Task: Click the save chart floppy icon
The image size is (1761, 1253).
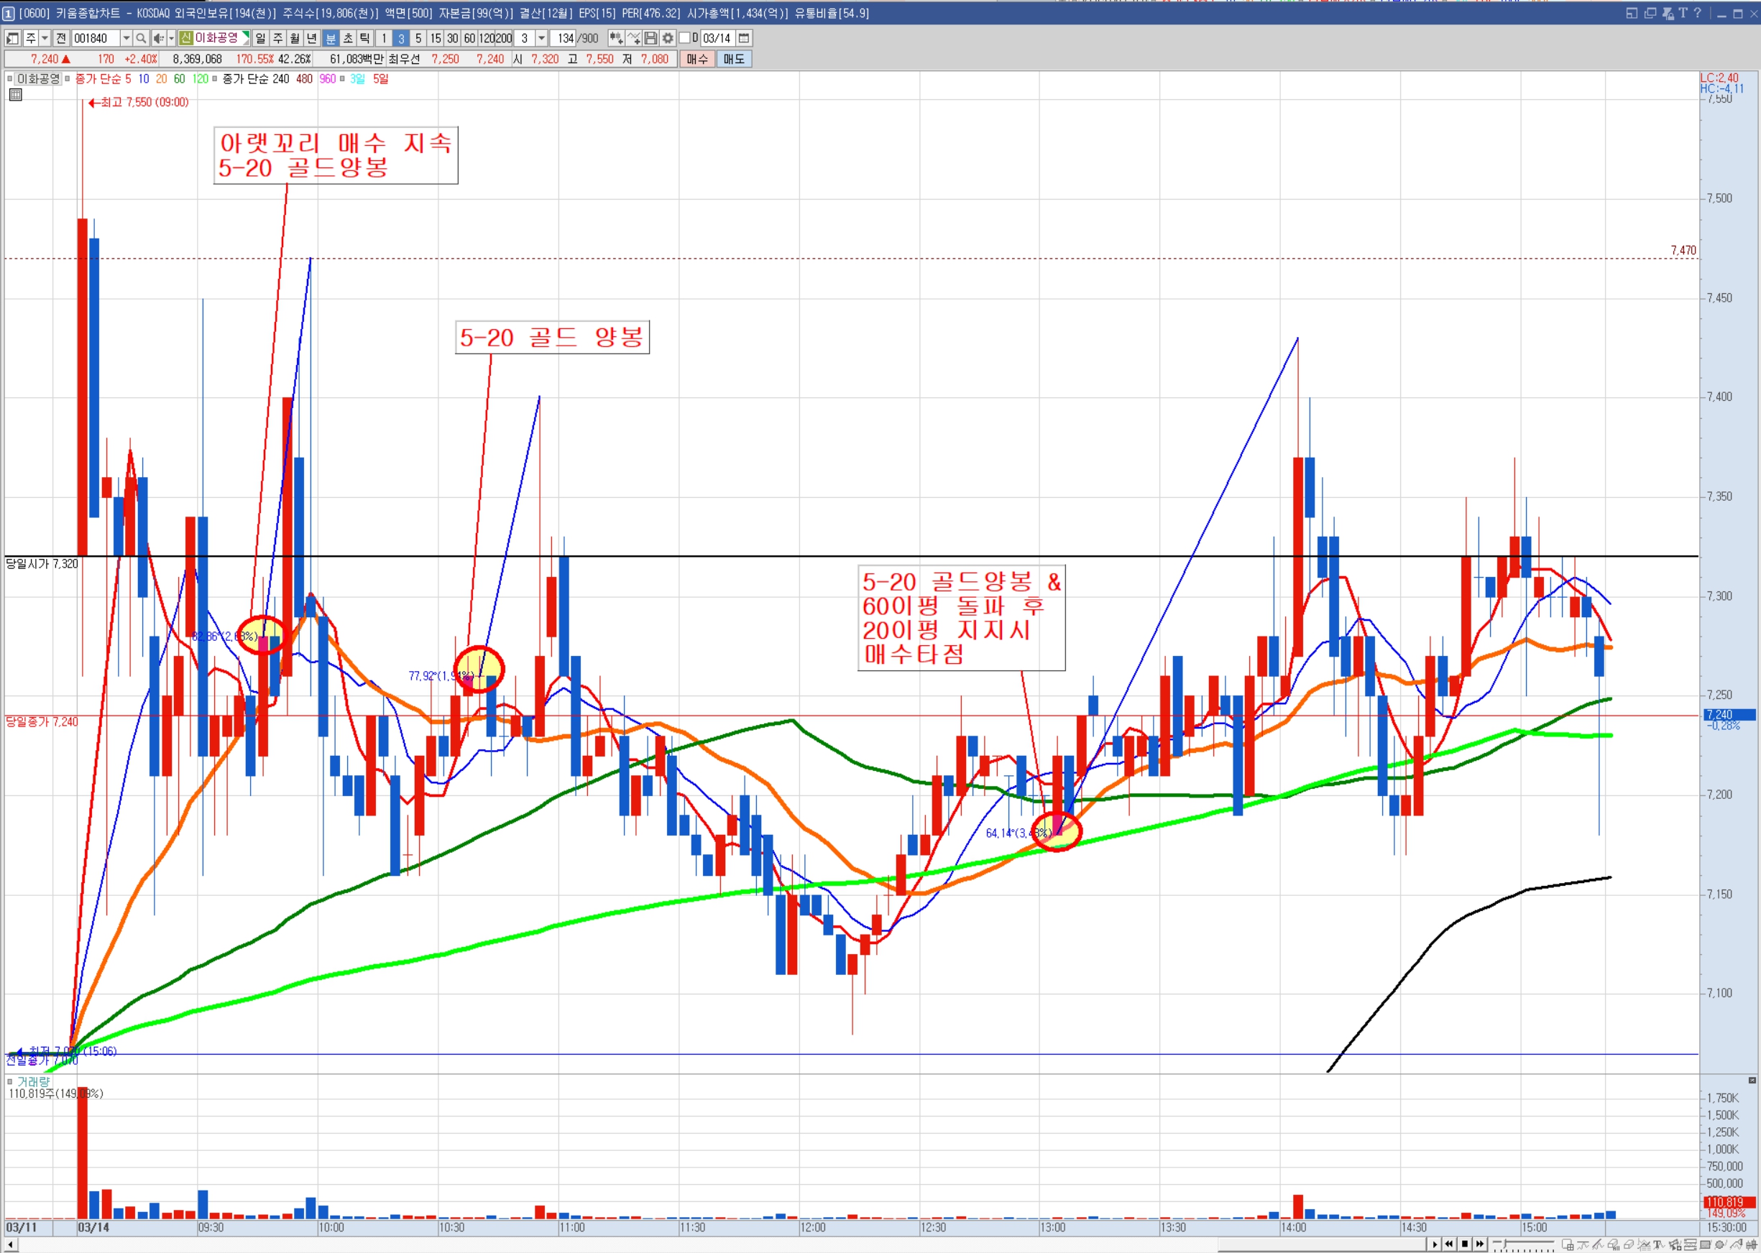Action: 650,38
